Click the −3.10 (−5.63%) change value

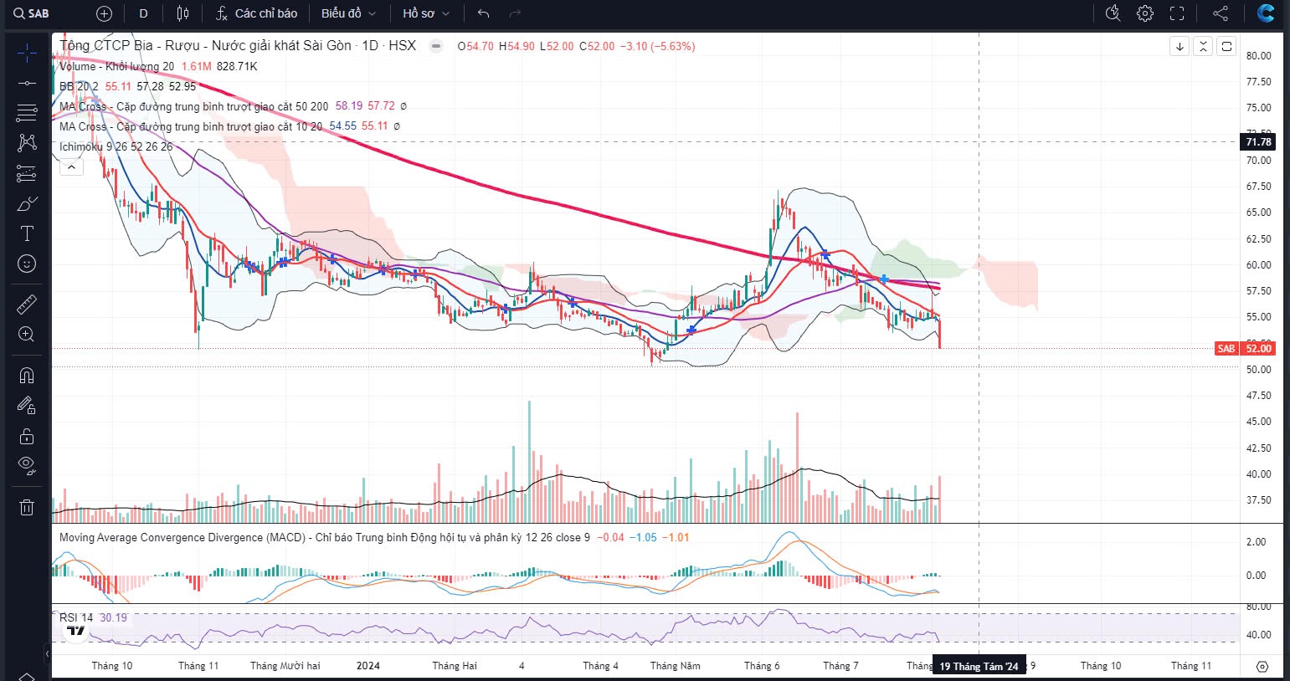[657, 46]
